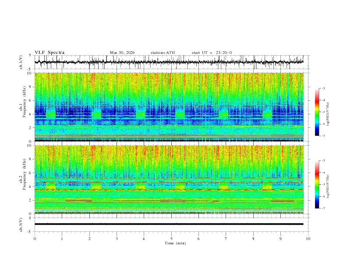The width and height of the screenshot is (347, 268).
Task: Click "7" tick label on Time axis
Action: (226, 239)
